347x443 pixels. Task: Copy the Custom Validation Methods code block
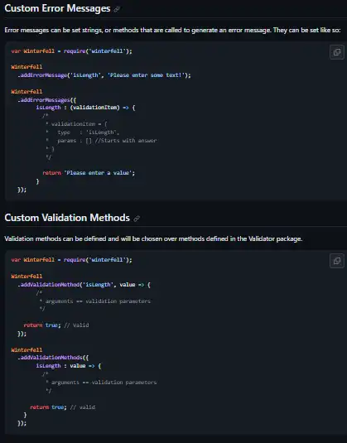tap(337, 261)
